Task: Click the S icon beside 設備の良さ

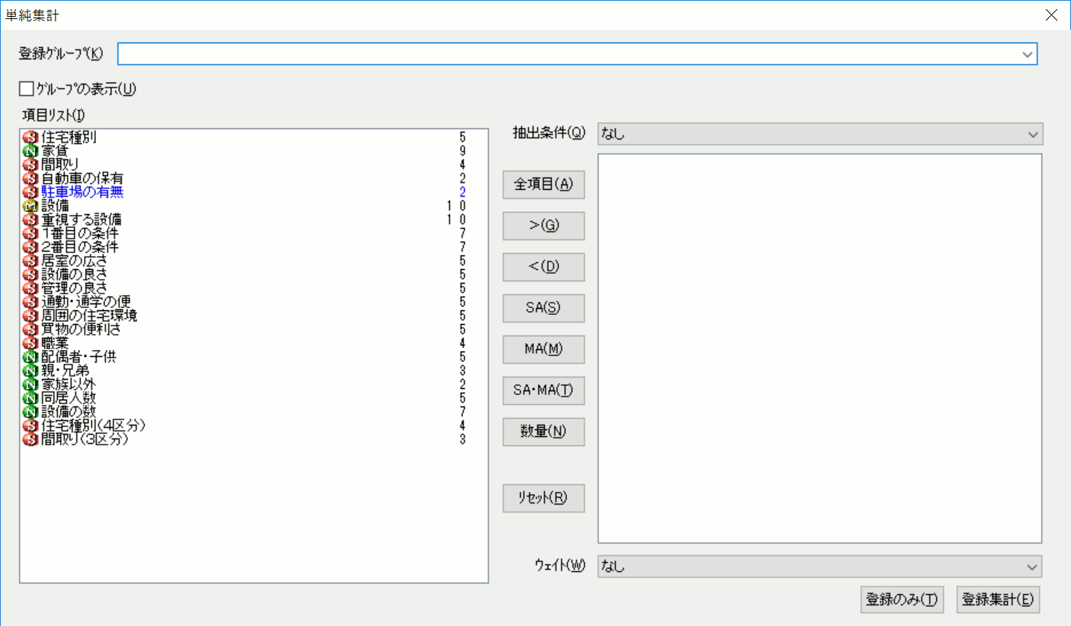Action: click(x=30, y=274)
